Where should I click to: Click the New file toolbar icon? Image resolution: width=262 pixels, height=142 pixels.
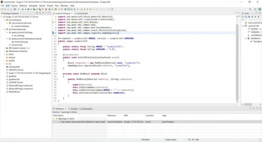(2, 9)
